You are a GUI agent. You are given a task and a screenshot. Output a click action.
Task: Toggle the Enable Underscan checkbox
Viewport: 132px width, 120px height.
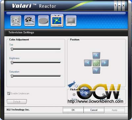coord(9,93)
